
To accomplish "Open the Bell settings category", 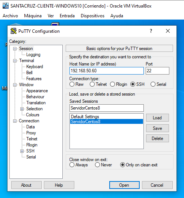I will coord(29,73).
